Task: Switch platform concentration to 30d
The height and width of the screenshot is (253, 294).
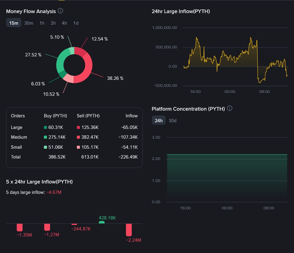Action: 173,120
